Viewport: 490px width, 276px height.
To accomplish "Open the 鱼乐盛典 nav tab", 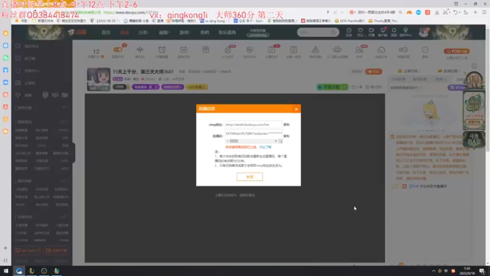I will click(x=227, y=33).
